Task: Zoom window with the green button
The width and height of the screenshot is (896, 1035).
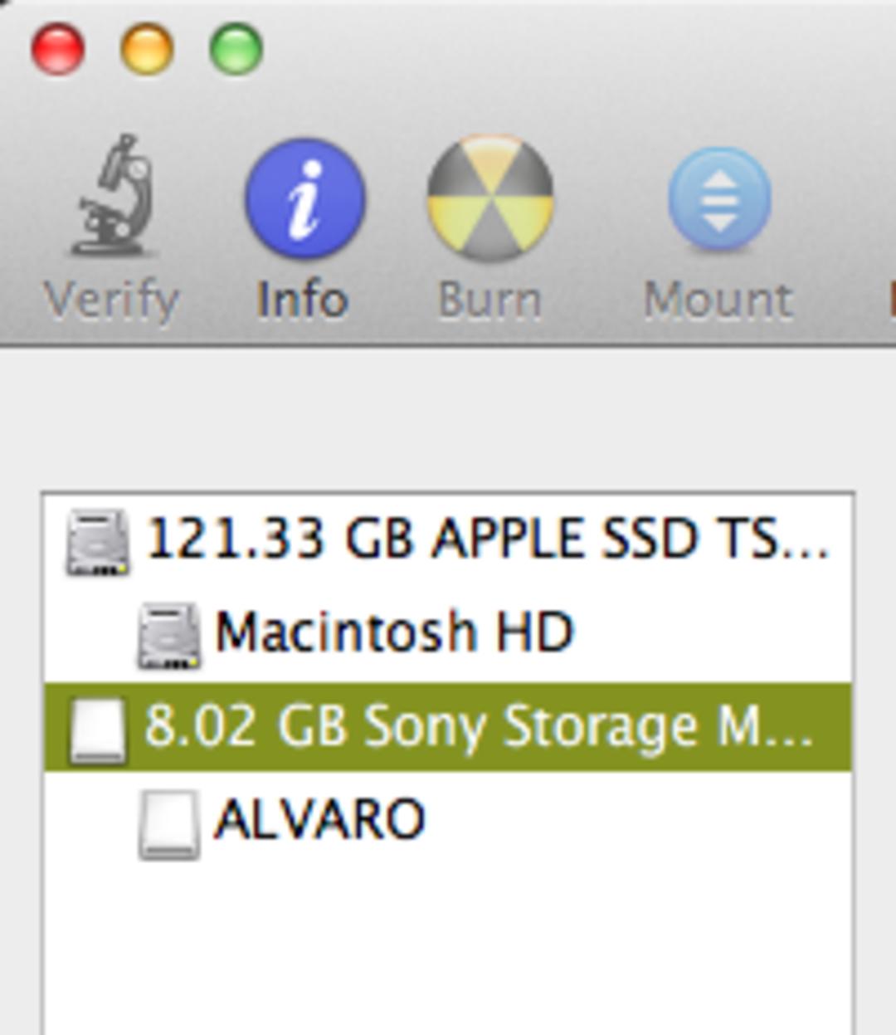Action: (x=236, y=48)
